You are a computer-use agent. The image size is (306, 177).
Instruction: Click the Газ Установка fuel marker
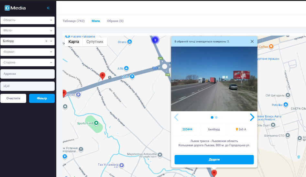click(122, 165)
